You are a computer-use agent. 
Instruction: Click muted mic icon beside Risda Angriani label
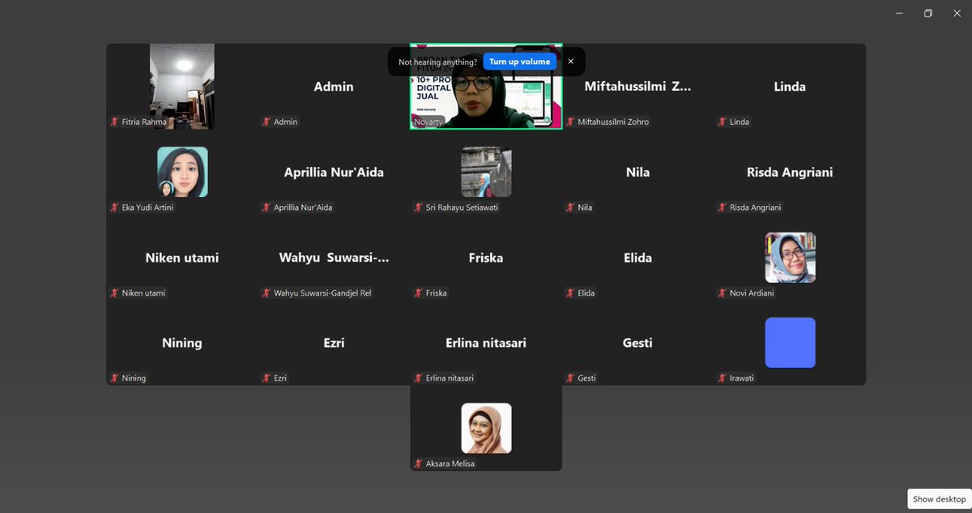pos(722,207)
